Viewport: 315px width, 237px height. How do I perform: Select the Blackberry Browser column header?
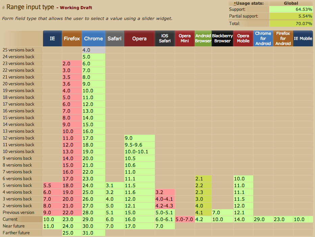[x=222, y=38]
